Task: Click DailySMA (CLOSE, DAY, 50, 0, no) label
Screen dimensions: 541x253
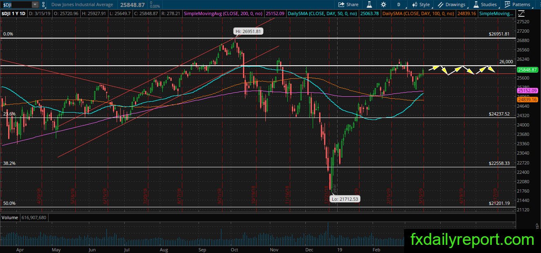Action: click(323, 13)
